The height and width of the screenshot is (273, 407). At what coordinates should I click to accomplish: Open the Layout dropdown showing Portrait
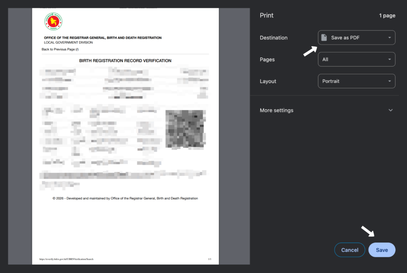click(x=356, y=81)
